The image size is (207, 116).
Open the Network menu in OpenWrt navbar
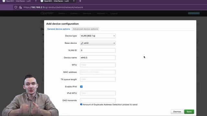(x=102, y=14)
